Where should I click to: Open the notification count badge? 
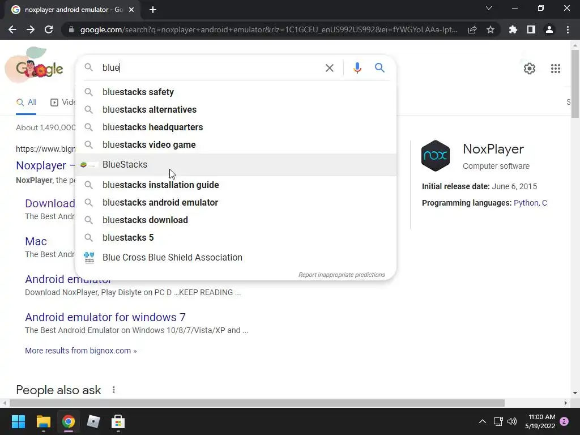coord(564,421)
